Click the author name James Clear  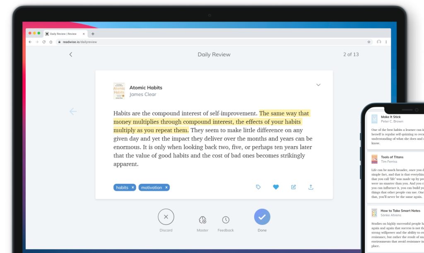click(x=143, y=94)
